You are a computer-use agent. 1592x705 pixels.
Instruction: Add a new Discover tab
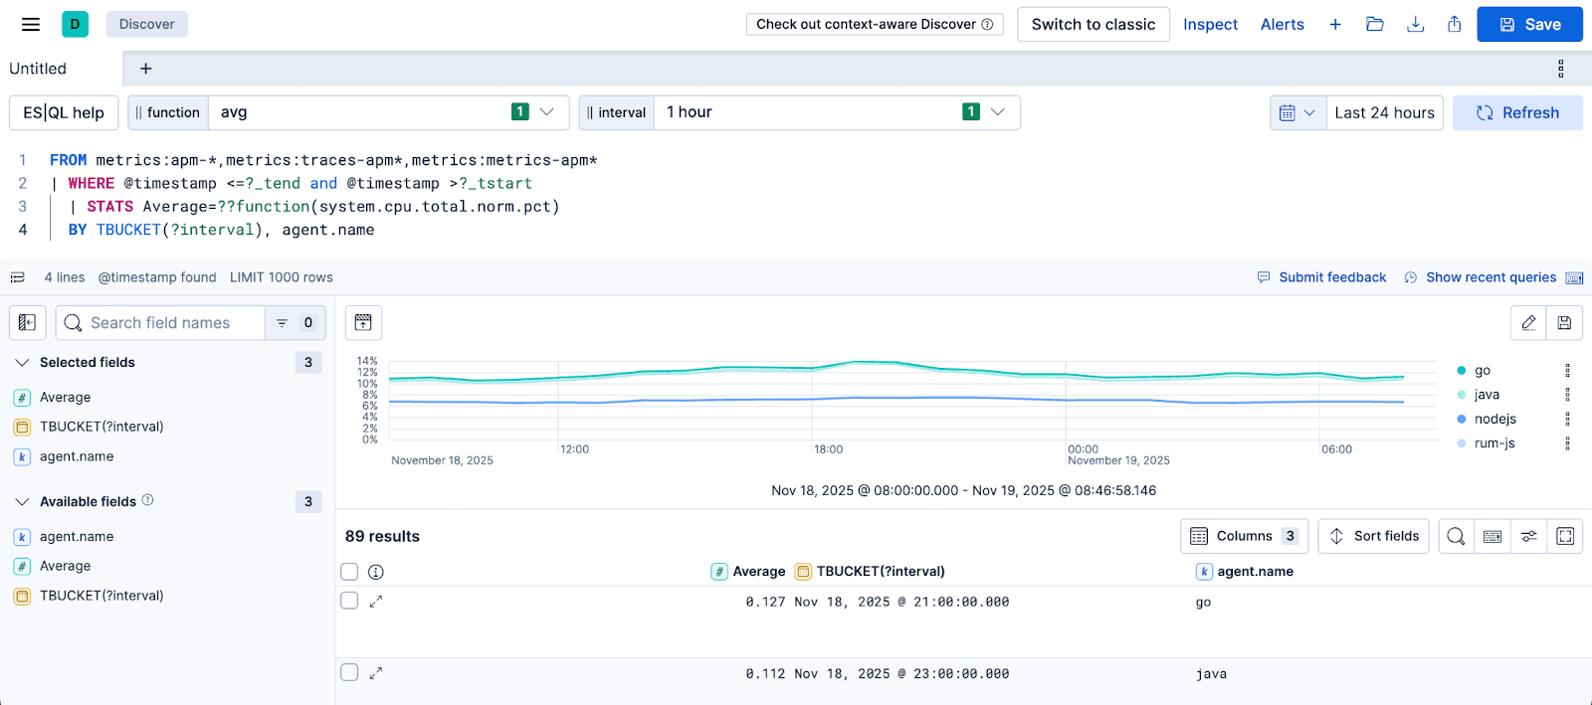click(145, 69)
